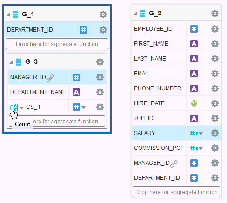The width and height of the screenshot is (227, 203).
Task: Click number type icon of G_3 MANAGER_ID
Action: [x=76, y=77]
